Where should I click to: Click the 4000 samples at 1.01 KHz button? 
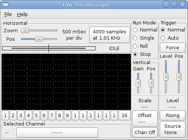(x=110, y=35)
